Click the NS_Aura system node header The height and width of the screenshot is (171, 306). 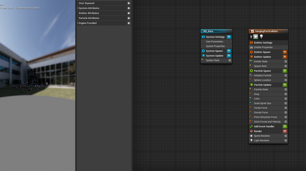pos(216,31)
